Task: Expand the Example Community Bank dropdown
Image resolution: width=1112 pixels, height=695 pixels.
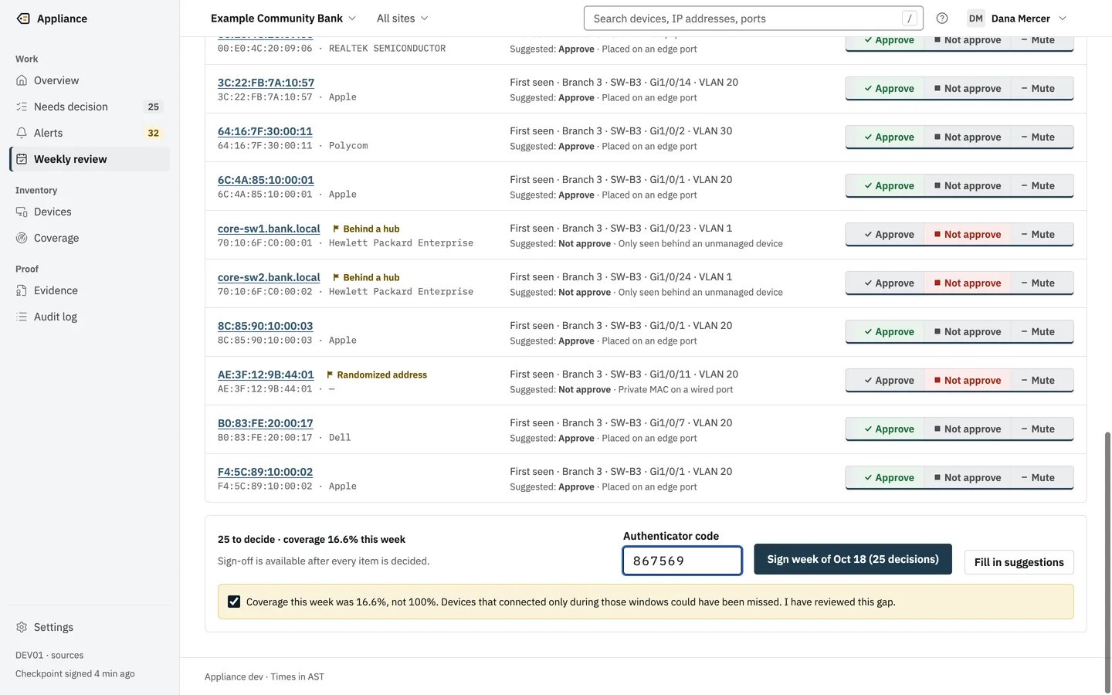Action: tap(283, 19)
